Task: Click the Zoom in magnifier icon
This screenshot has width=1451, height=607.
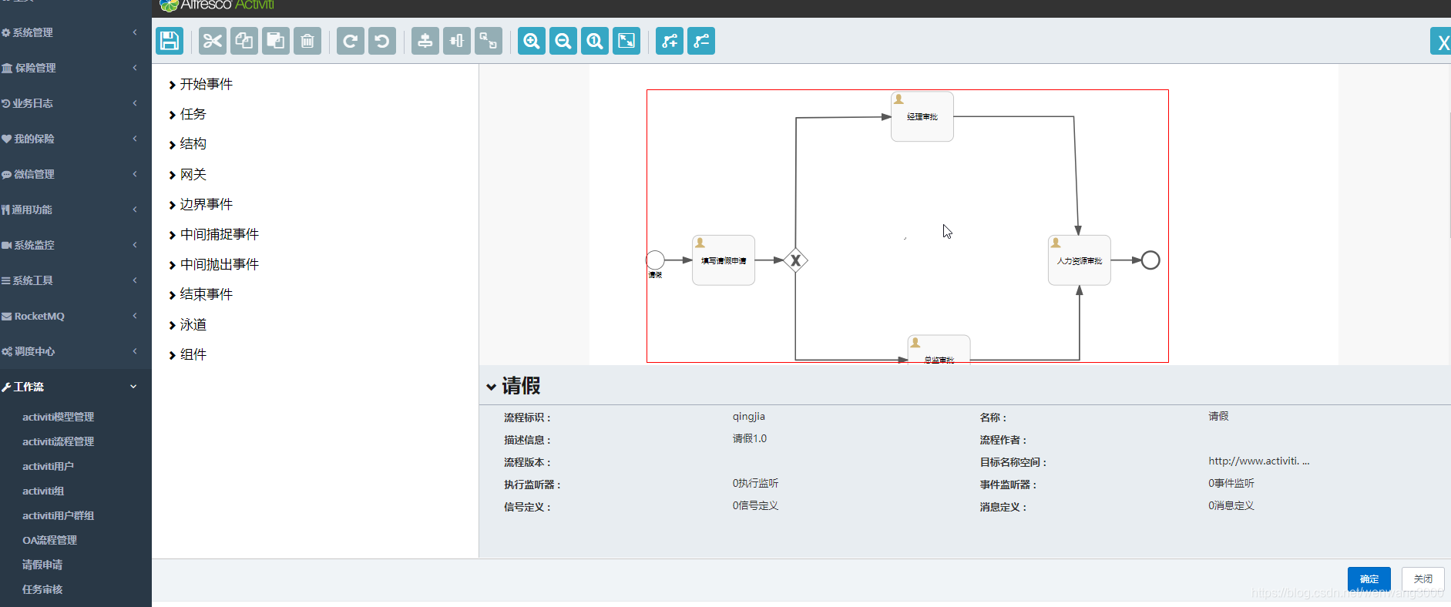Action: [x=532, y=41]
